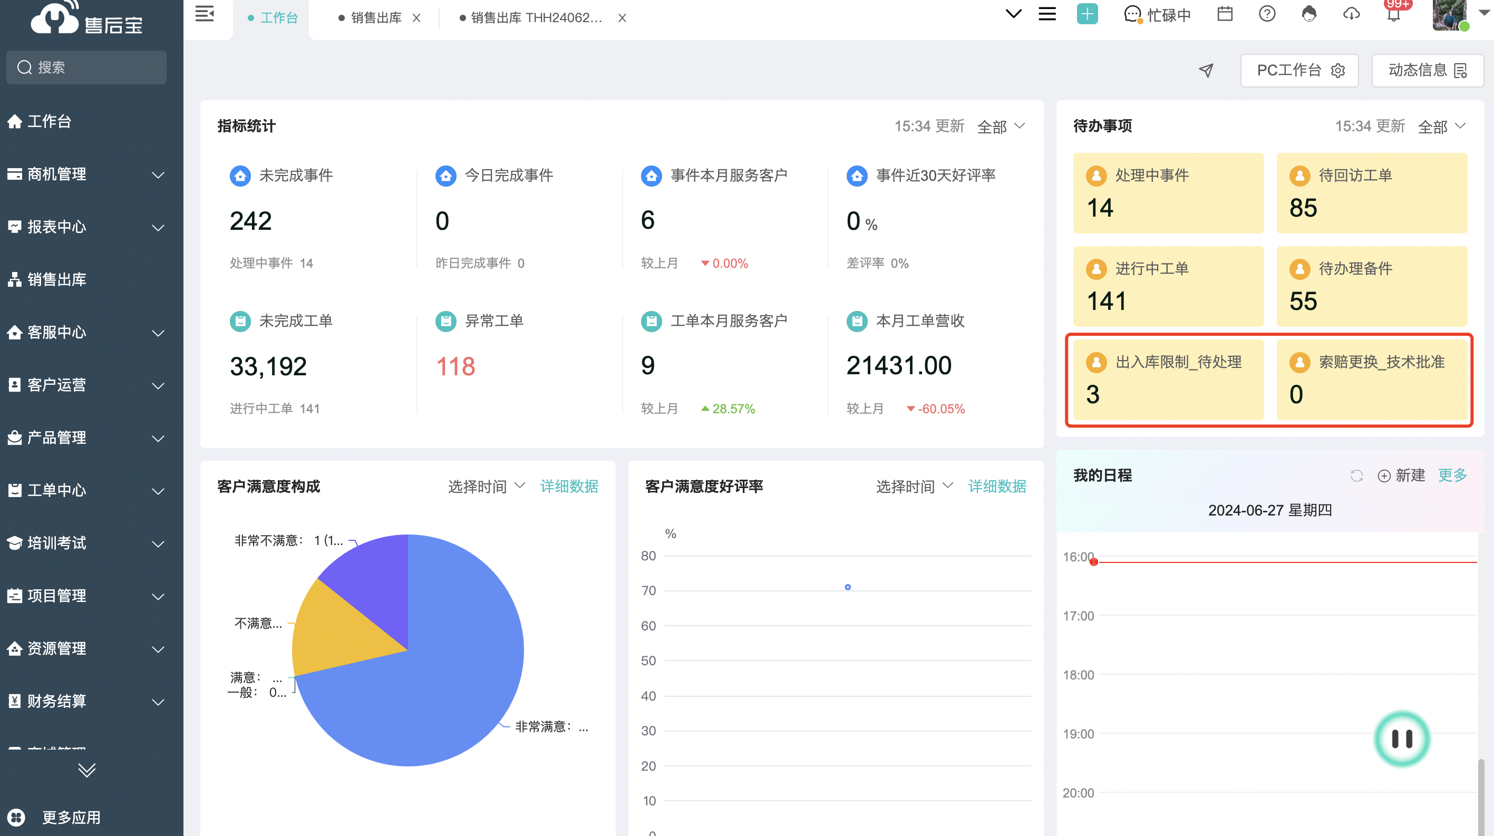The image size is (1494, 836).
Task: Open 选择时间 in 客户满意度构成
Action: pos(486,487)
